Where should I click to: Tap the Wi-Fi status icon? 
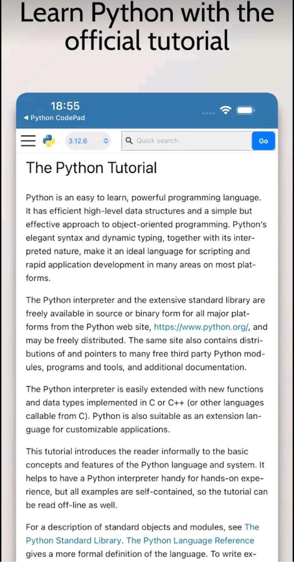pos(225,110)
